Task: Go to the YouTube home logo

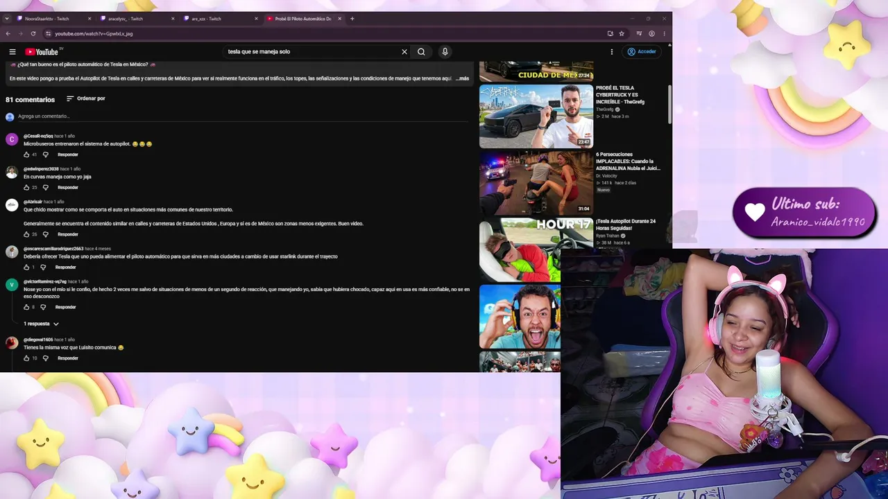Action: pos(42,52)
